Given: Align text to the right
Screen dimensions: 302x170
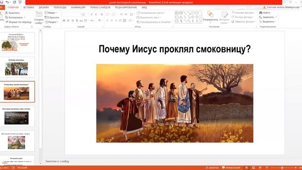Looking at the screenshot, I should coord(116,20).
